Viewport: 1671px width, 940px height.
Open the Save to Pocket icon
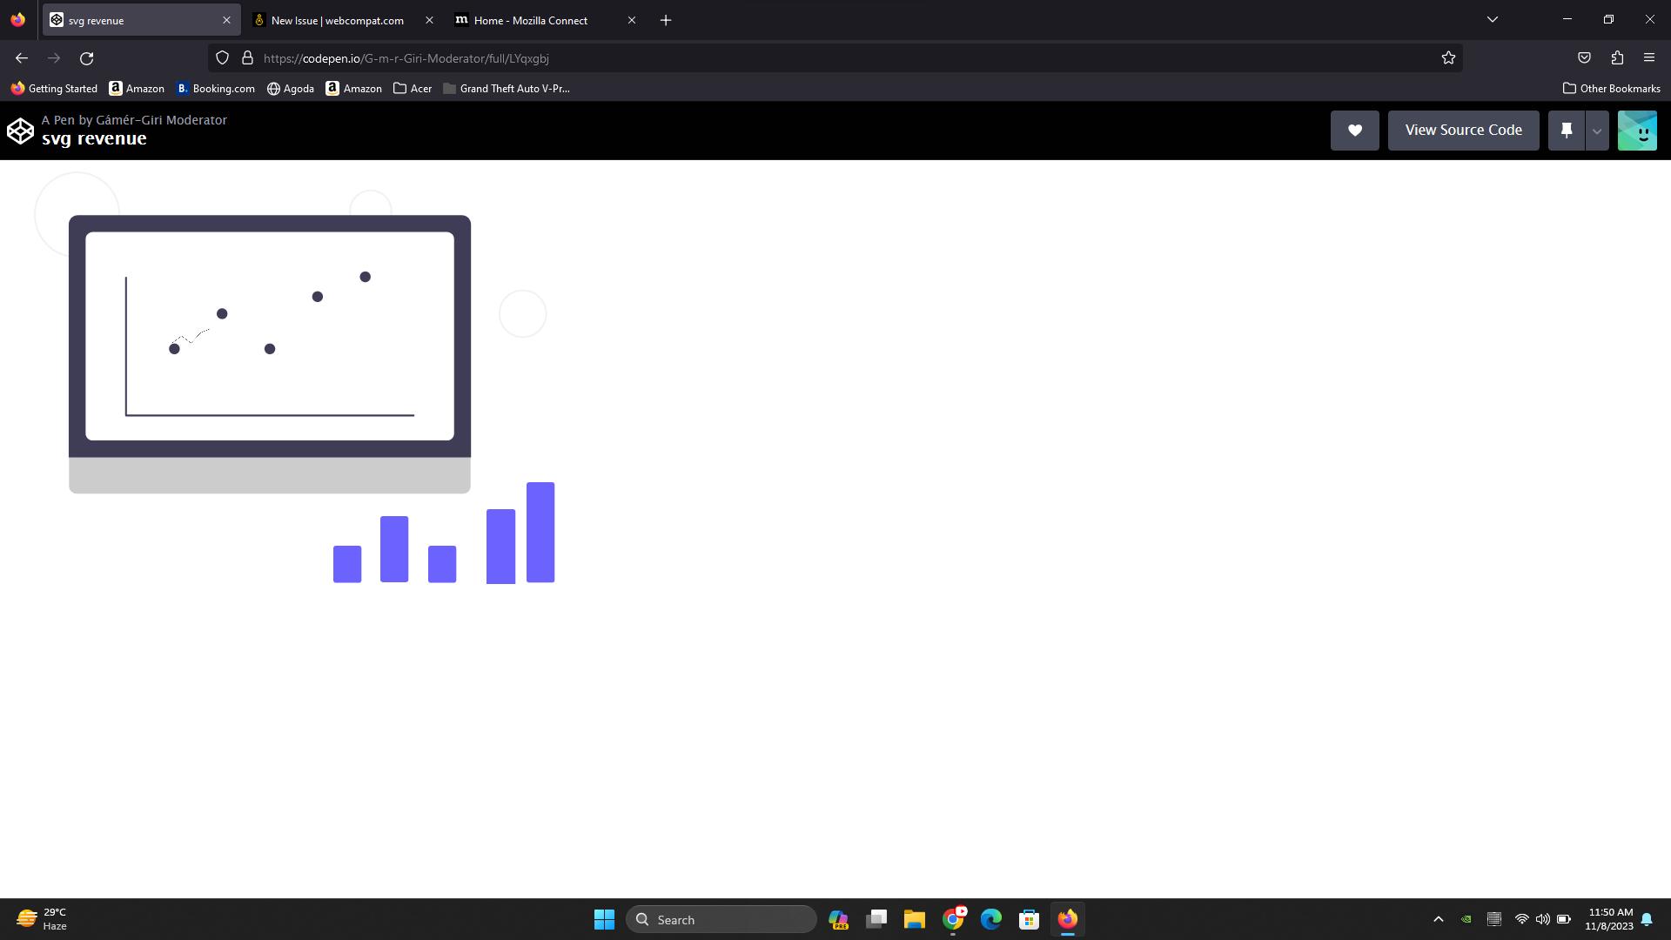tap(1584, 57)
